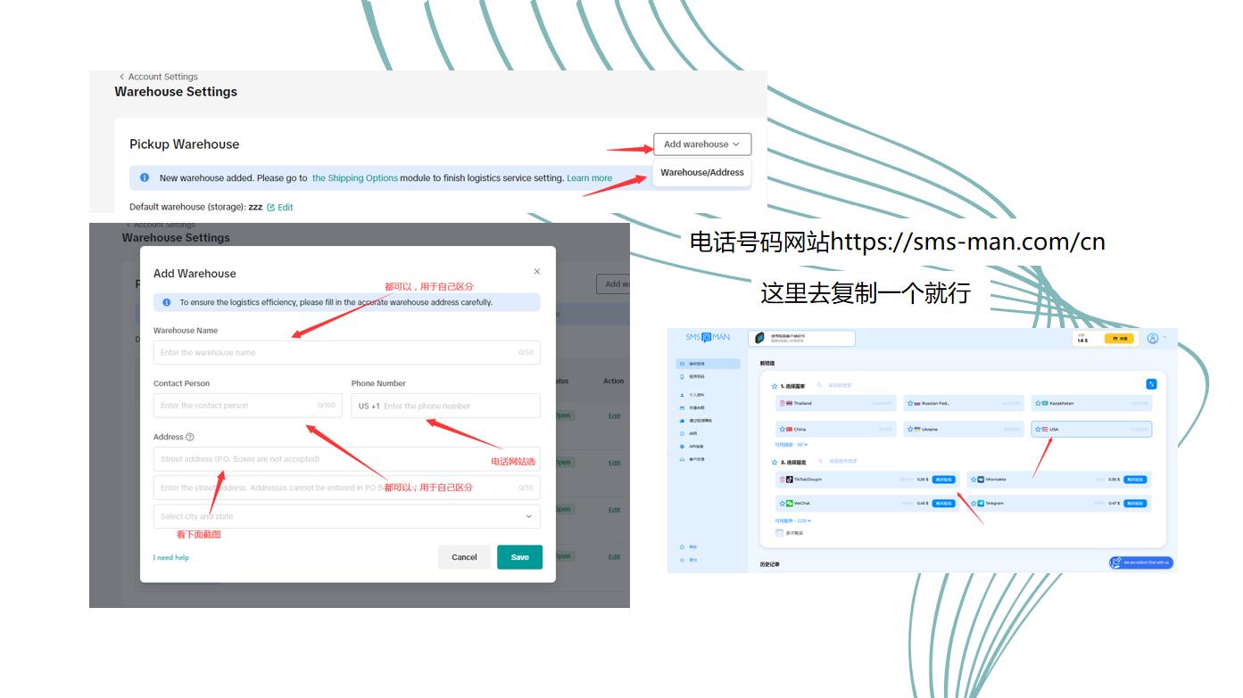Star the Kazakhstan country
The width and height of the screenshot is (1243, 698).
click(x=1038, y=403)
